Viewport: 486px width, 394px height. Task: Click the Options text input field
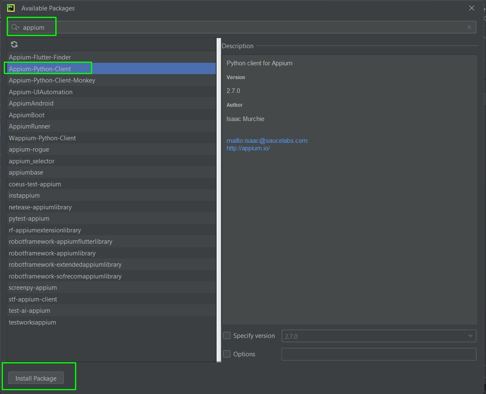click(x=379, y=354)
